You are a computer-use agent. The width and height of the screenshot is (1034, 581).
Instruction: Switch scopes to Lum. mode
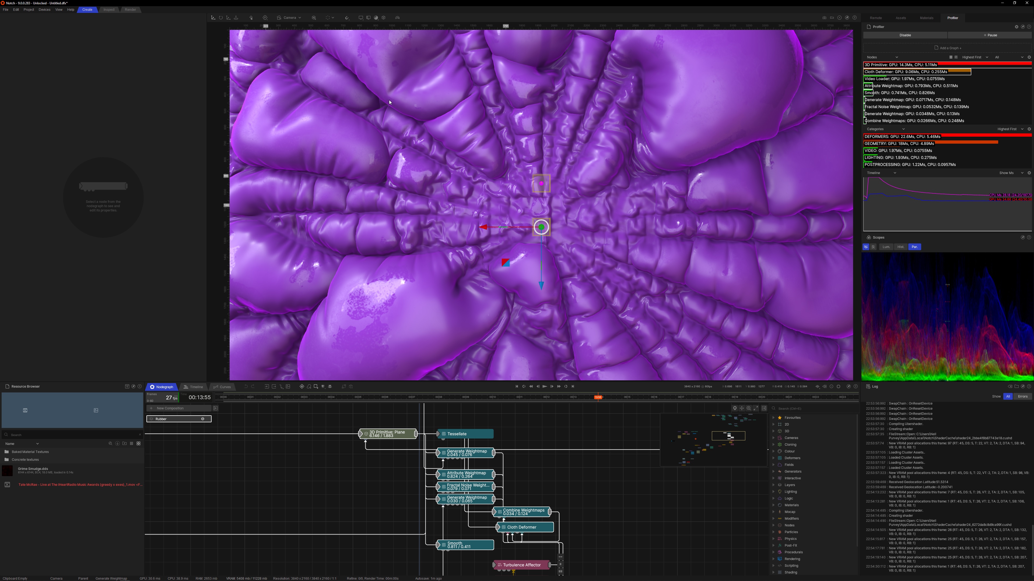(886, 247)
